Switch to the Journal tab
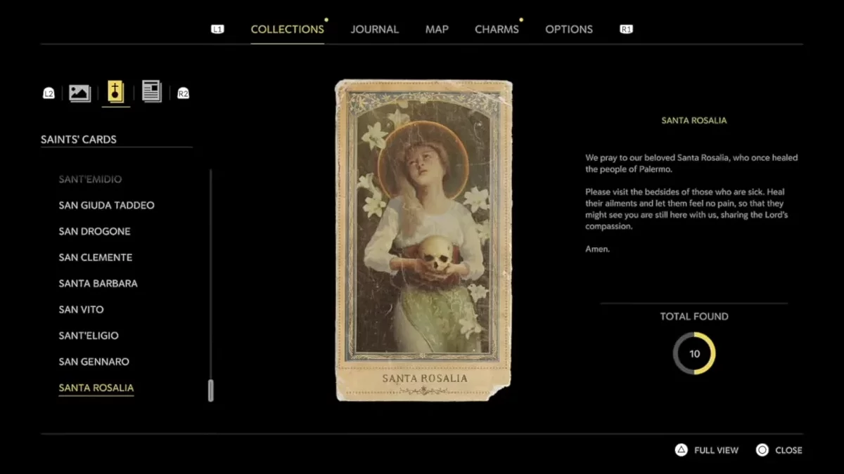 pos(374,29)
